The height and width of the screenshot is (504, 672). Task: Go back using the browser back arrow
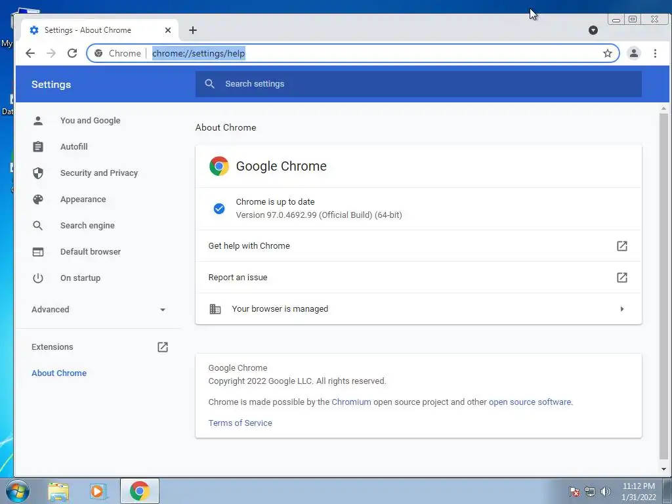(x=30, y=53)
